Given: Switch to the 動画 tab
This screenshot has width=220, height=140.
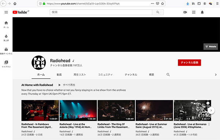Looking at the screenshot, I should point(59,75).
